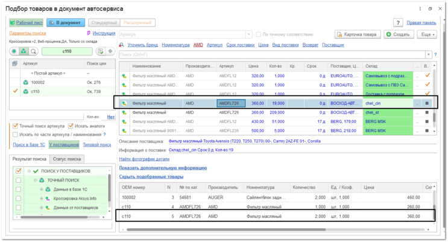Toggle Точный поиск артикула checkbox
The height and width of the screenshot is (242, 448).
click(16, 126)
